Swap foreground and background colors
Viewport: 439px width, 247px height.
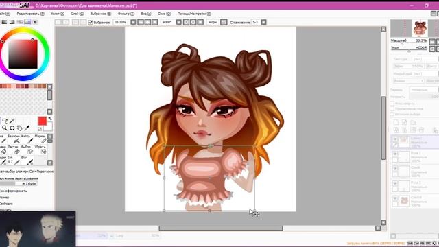50,119
